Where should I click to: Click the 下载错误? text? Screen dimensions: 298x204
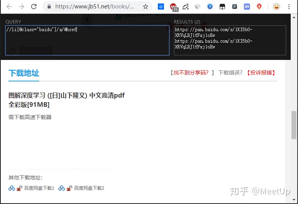click(230, 73)
